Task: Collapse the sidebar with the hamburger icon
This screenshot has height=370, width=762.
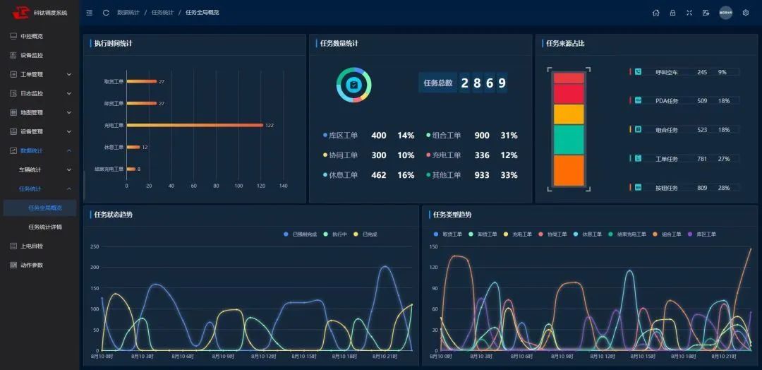Action: pyautogui.click(x=89, y=13)
